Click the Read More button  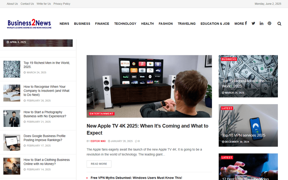99,164
